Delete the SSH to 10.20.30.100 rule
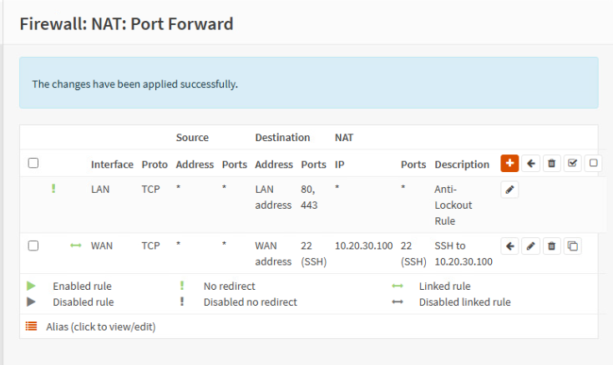The height and width of the screenshot is (365, 613). tap(551, 246)
